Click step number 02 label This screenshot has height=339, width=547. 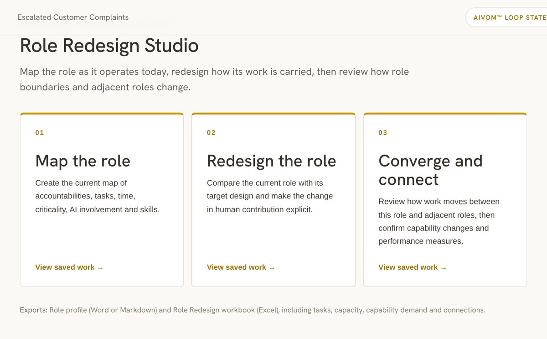(x=211, y=133)
